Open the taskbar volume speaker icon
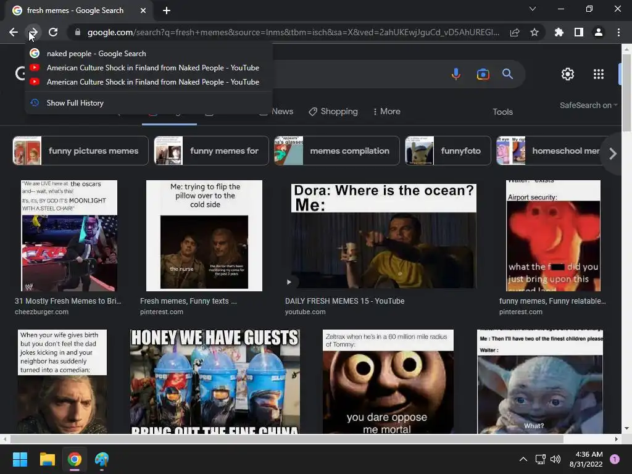The height and width of the screenshot is (474, 632). (x=555, y=459)
